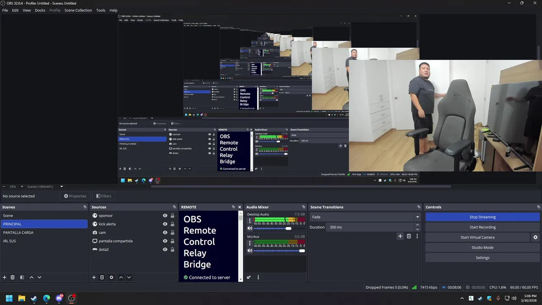Float the Sources dock panel
Image resolution: width=542 pixels, height=305 pixels.
[174, 207]
